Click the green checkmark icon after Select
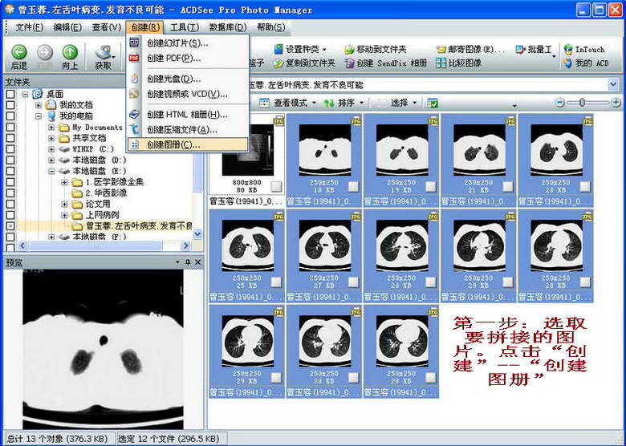Image resolution: width=626 pixels, height=446 pixels. pyautogui.click(x=433, y=103)
